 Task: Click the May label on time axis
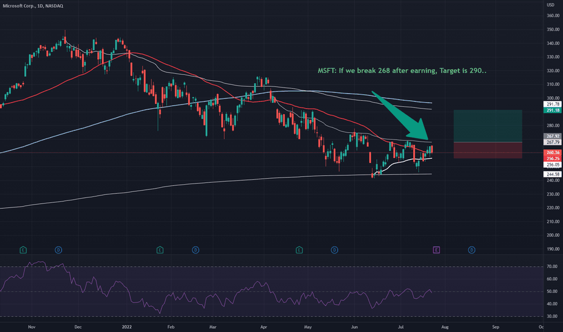coord(307,327)
